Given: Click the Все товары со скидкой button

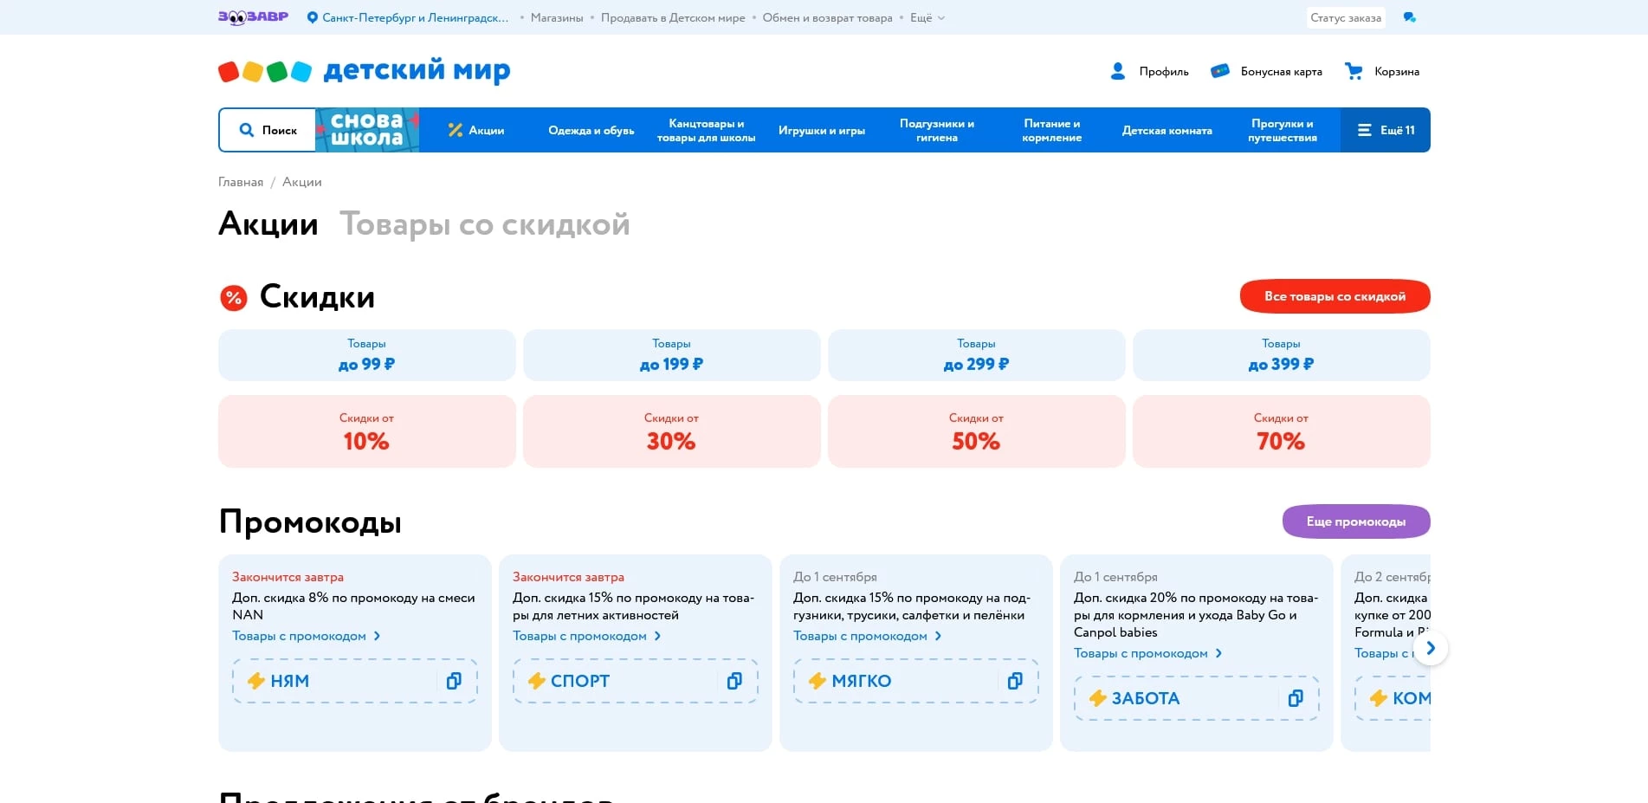Looking at the screenshot, I should pos(1335,295).
